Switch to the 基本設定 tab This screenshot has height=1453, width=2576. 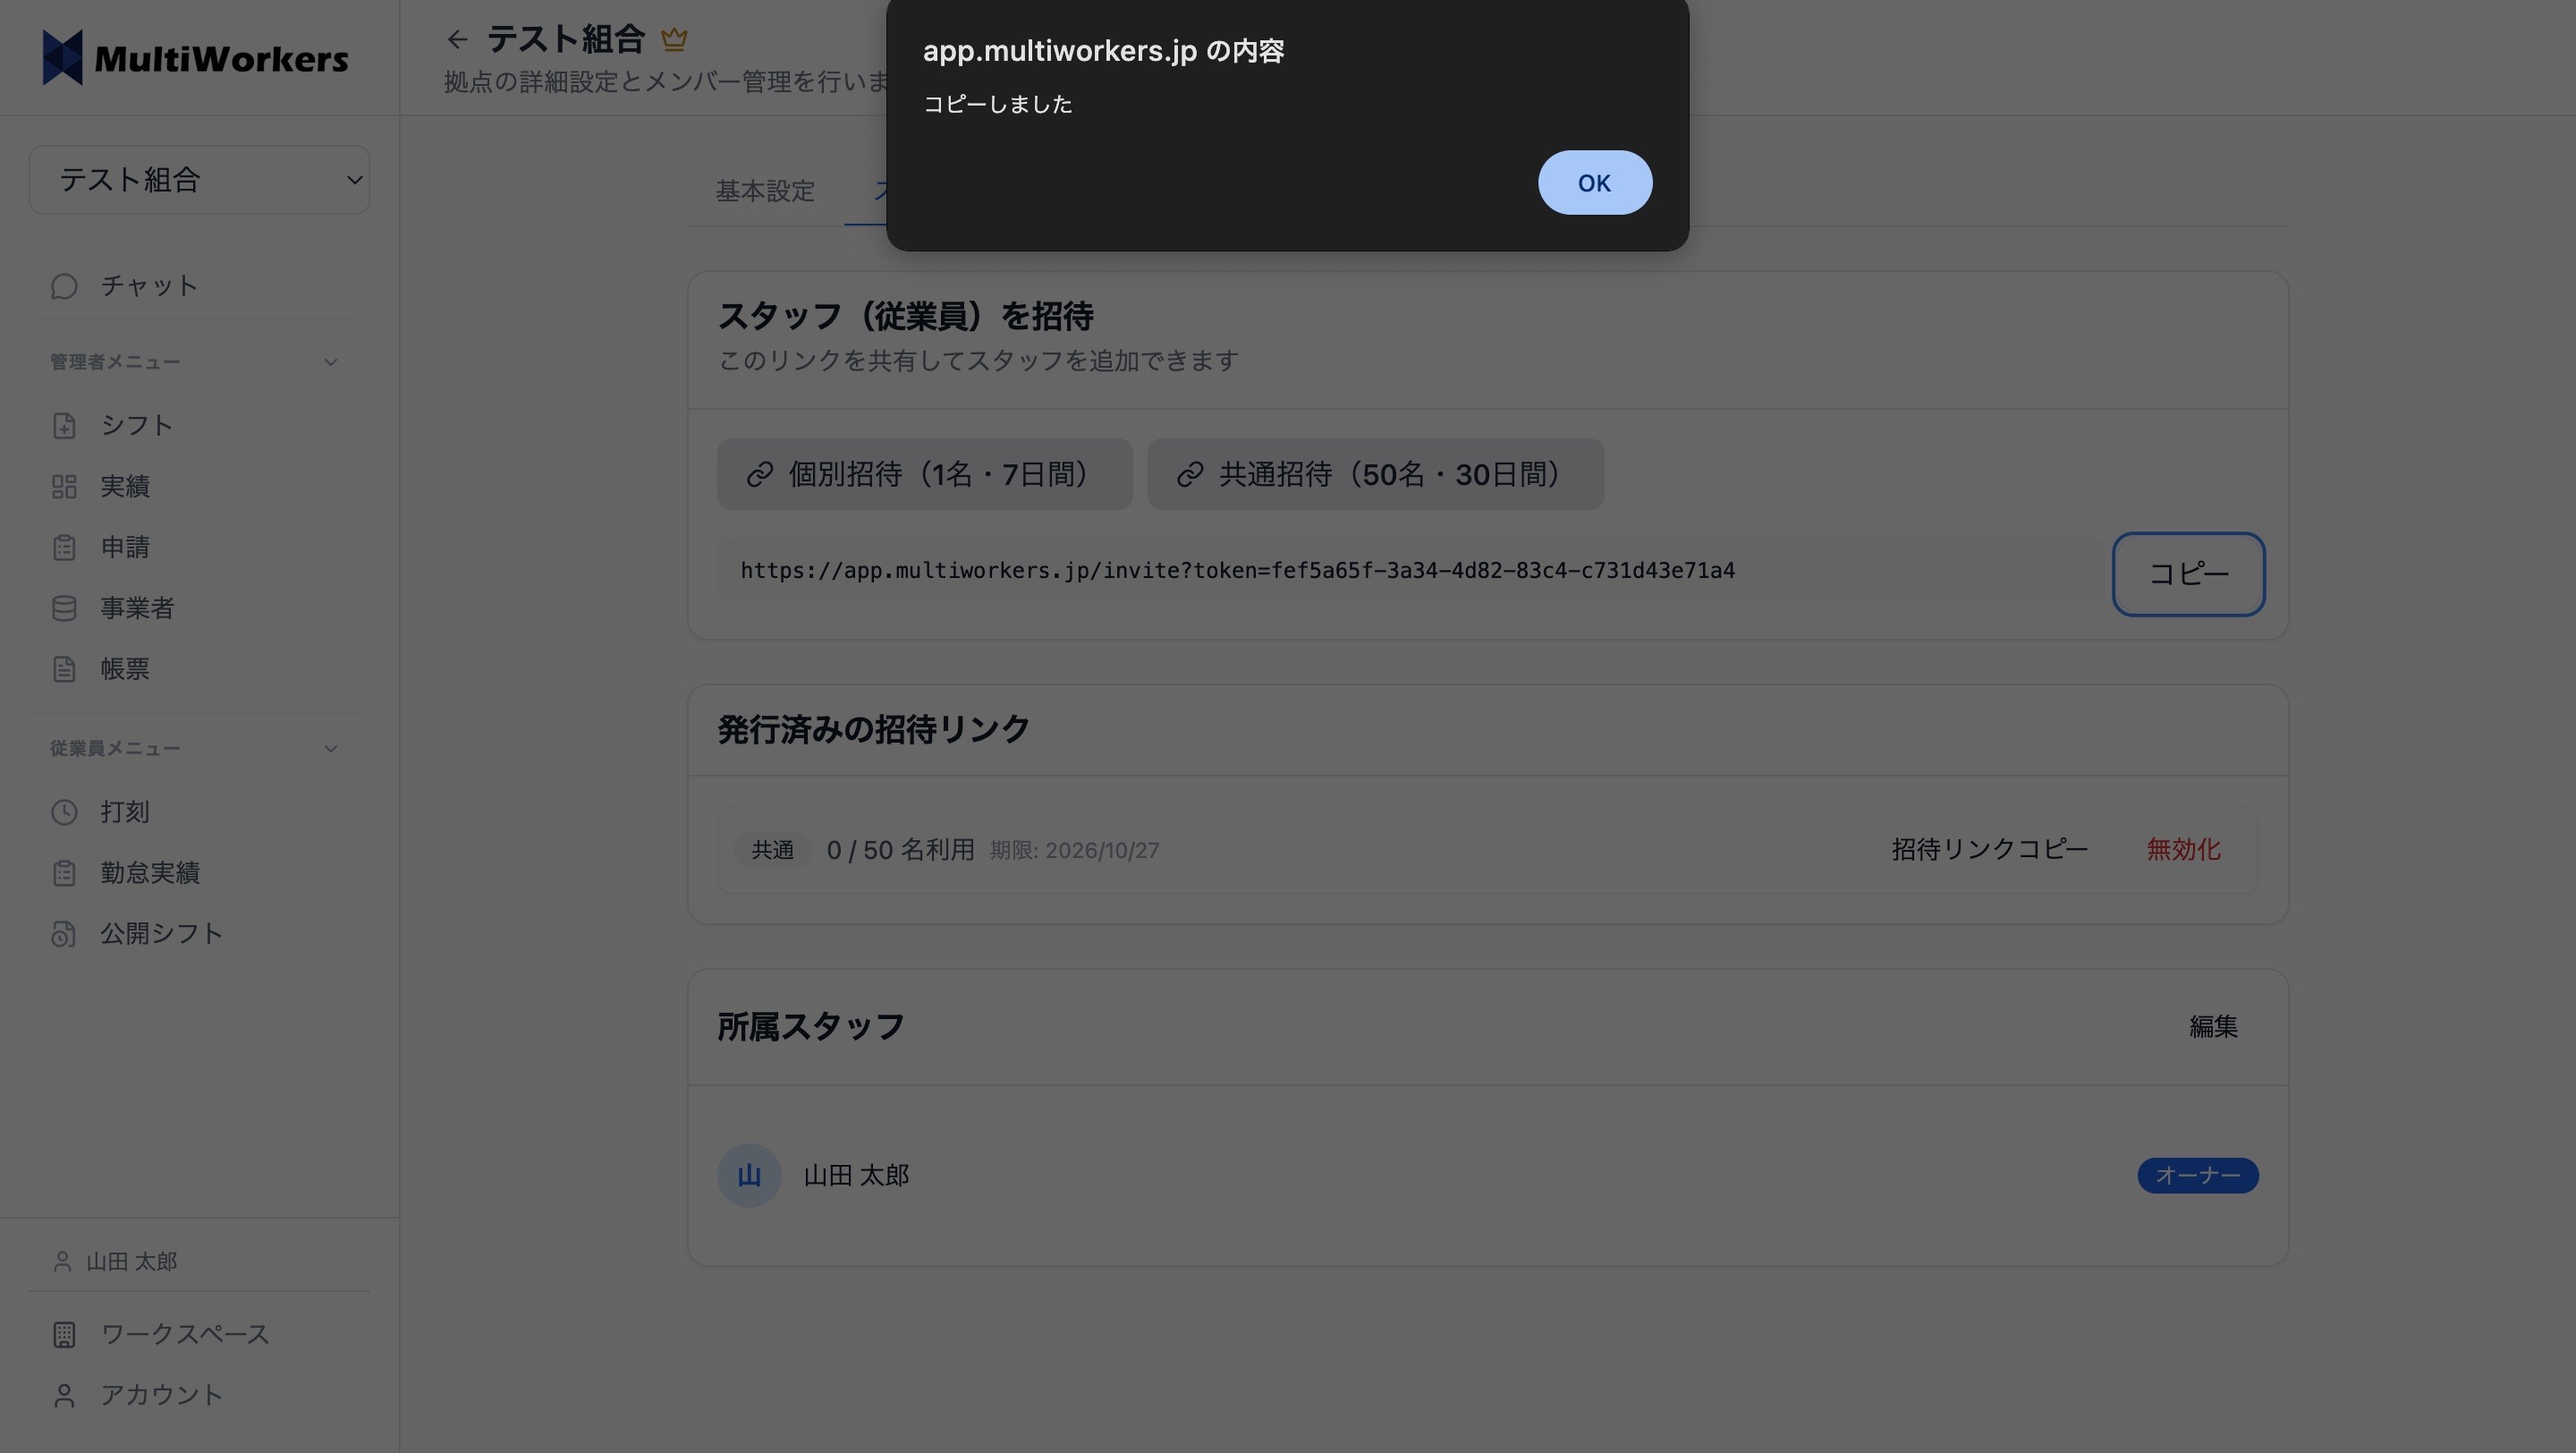pyautogui.click(x=765, y=191)
